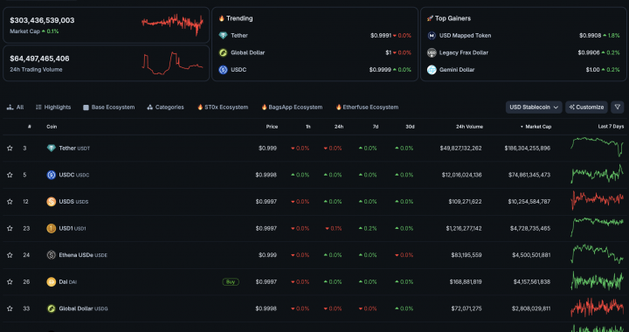The image size is (629, 332).
Task: Open Dai coin link
Action: [68, 282]
